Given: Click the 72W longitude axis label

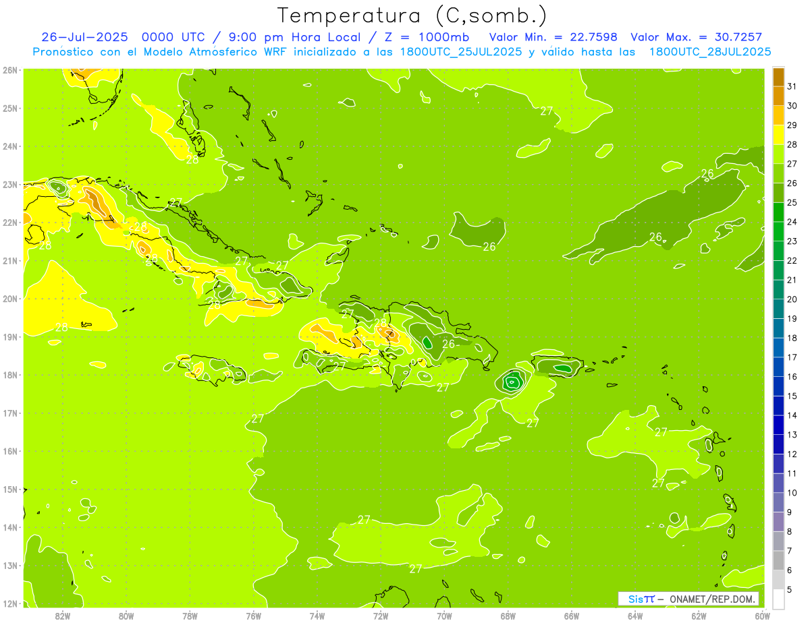Looking at the screenshot, I should click(381, 616).
